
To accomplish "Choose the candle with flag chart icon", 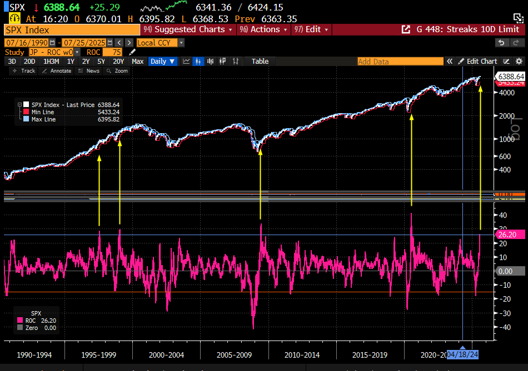I will (222, 61).
